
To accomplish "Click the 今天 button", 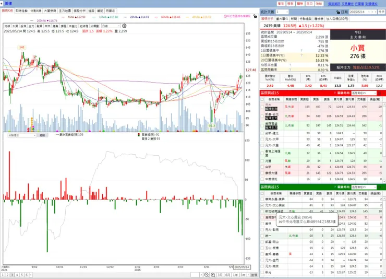I will pos(381,12).
